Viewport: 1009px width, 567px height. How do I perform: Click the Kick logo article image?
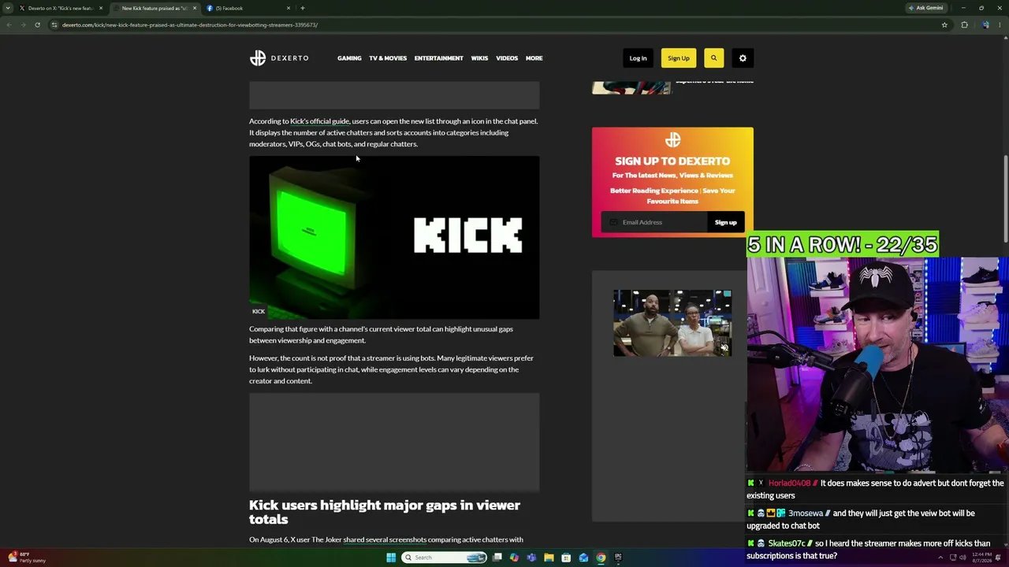point(394,237)
